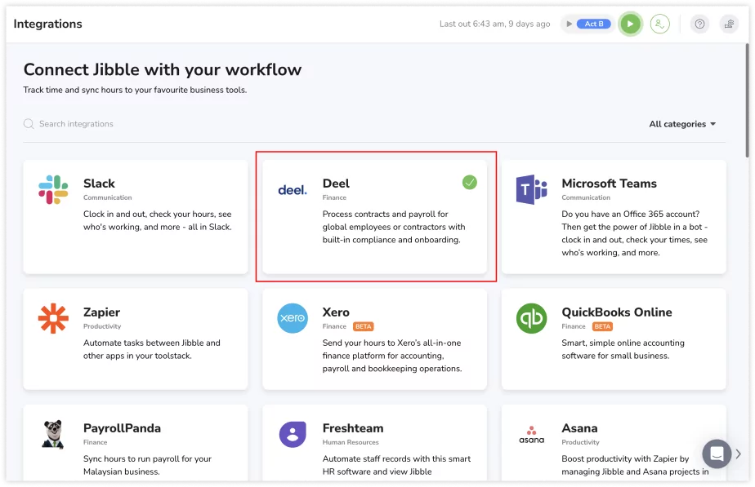Click 'Human Resources' label under Freshteam
The image size is (755, 487).
tap(351, 442)
